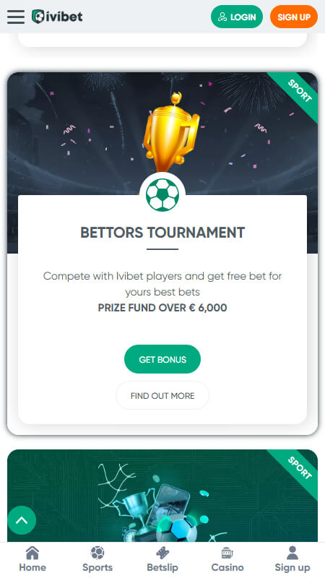The width and height of the screenshot is (325, 578).
Task: Open the hamburger menu
Action: (16, 17)
